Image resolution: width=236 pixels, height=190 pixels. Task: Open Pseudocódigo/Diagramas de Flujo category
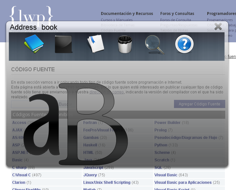[186, 138]
